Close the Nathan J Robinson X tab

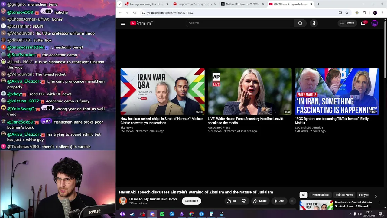point(263,4)
